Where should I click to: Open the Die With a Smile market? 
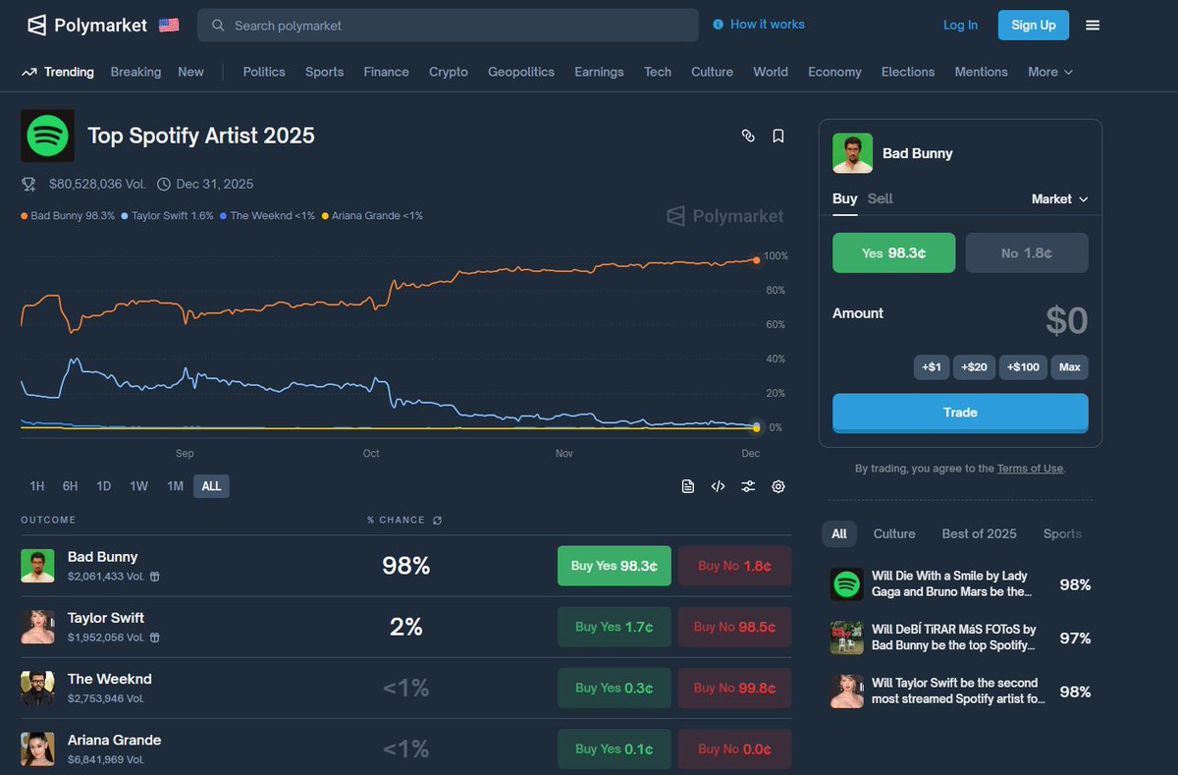pos(960,584)
